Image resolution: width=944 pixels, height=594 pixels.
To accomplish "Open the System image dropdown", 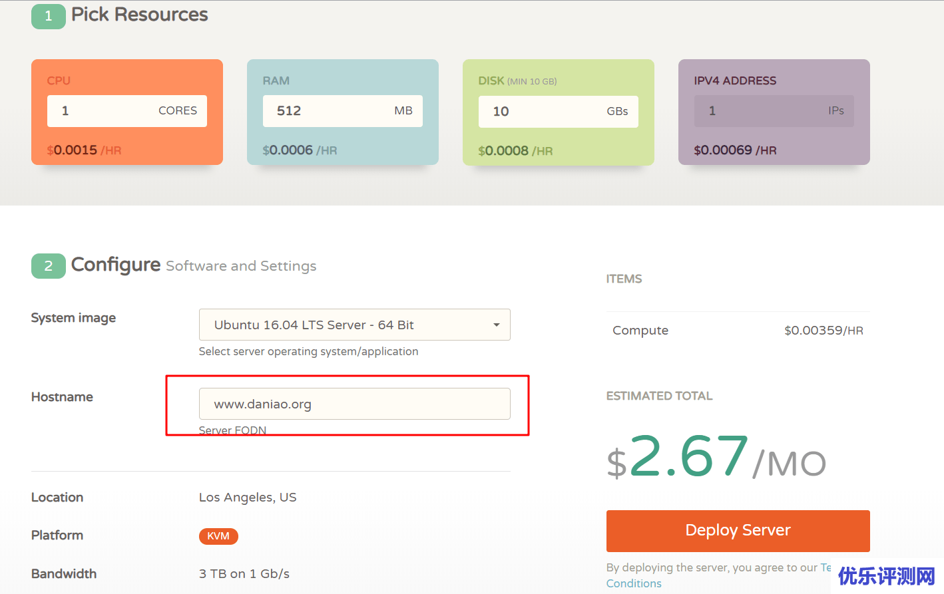I will point(354,325).
